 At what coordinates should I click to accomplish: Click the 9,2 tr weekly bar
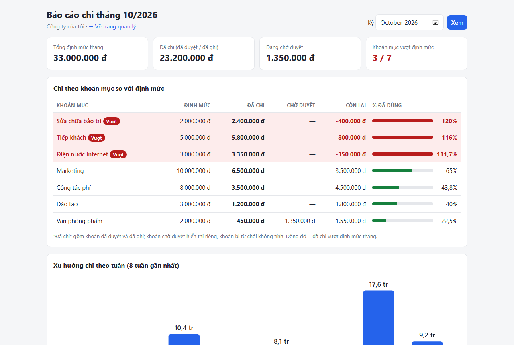pos(427,343)
